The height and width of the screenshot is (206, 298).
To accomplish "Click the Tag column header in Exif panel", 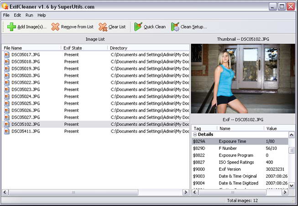I will click(204, 128).
